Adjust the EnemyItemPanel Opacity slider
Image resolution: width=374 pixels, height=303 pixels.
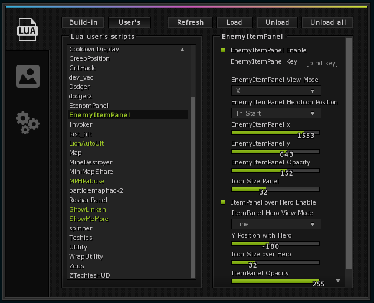pyautogui.click(x=275, y=170)
